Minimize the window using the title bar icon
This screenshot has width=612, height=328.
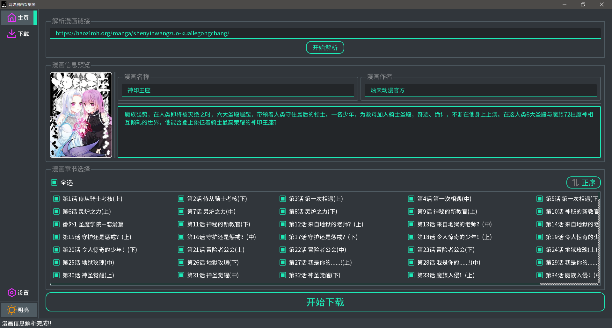pyautogui.click(x=564, y=4)
